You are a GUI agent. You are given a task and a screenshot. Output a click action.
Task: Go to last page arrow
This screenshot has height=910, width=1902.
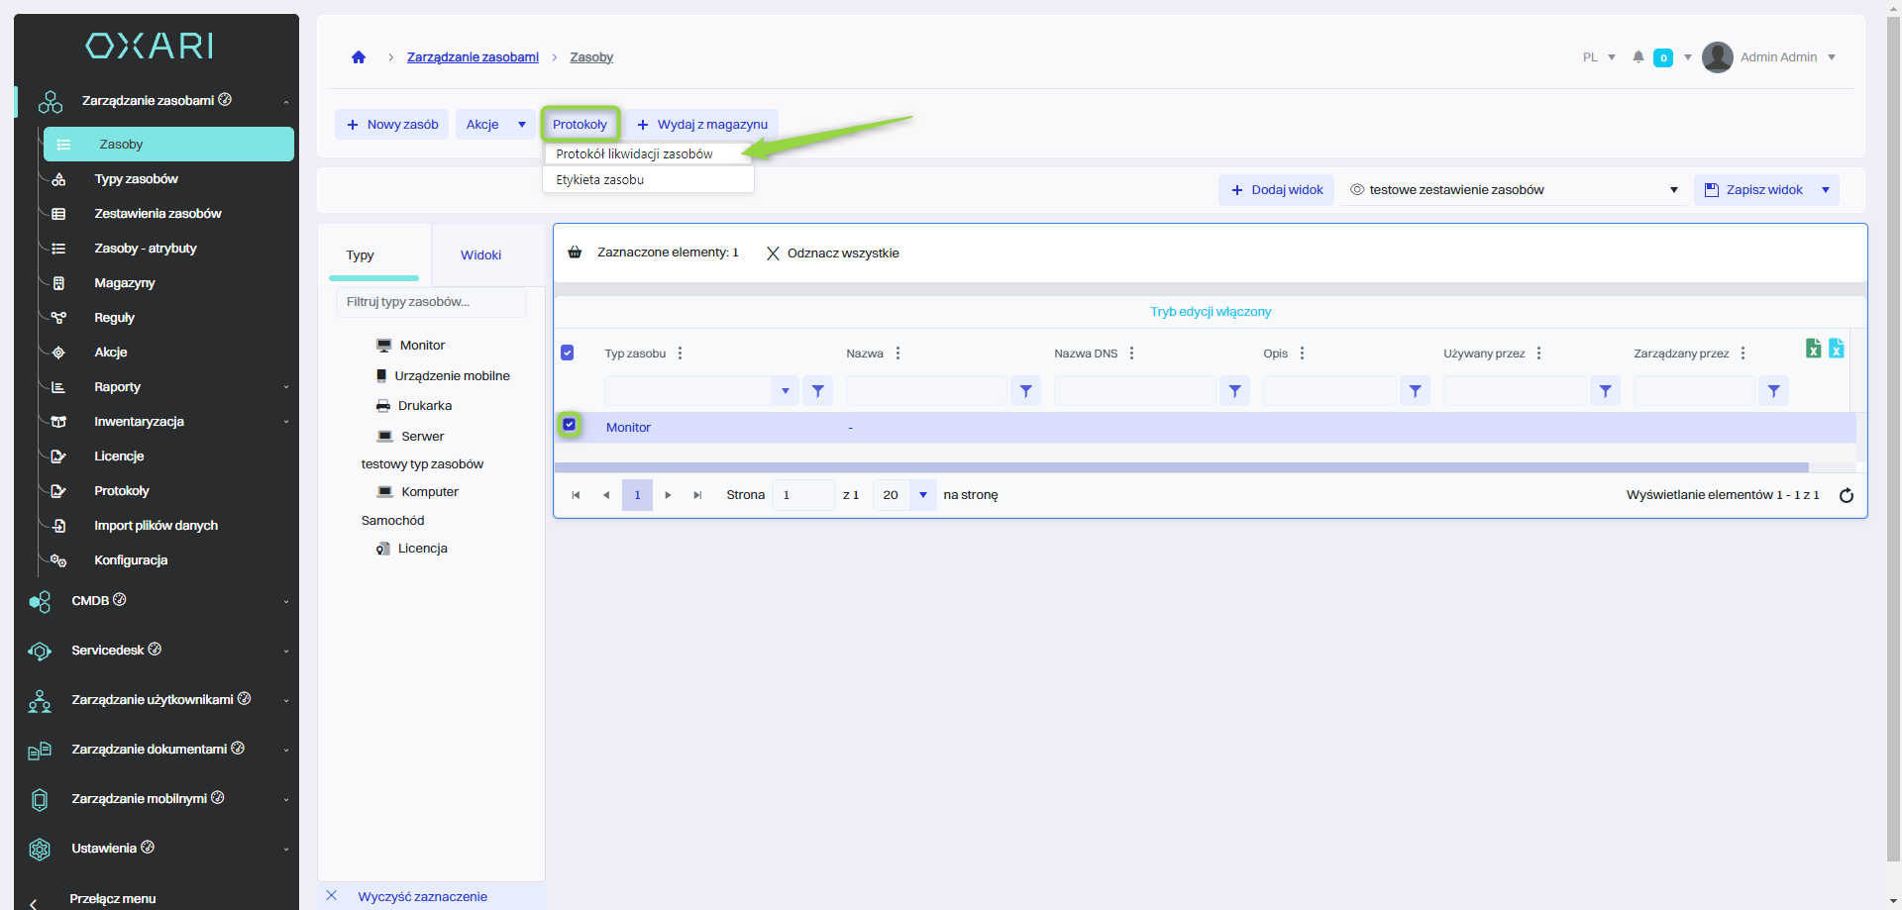pos(697,495)
